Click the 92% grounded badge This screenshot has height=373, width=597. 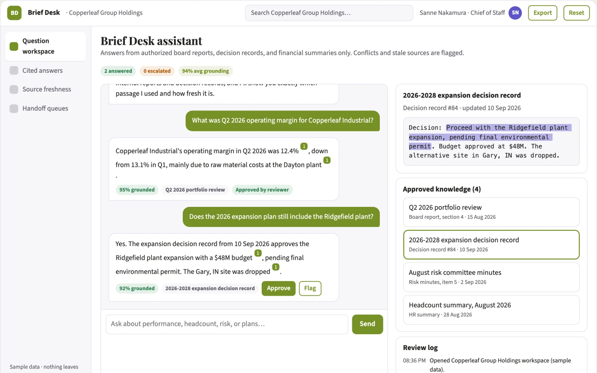point(137,288)
